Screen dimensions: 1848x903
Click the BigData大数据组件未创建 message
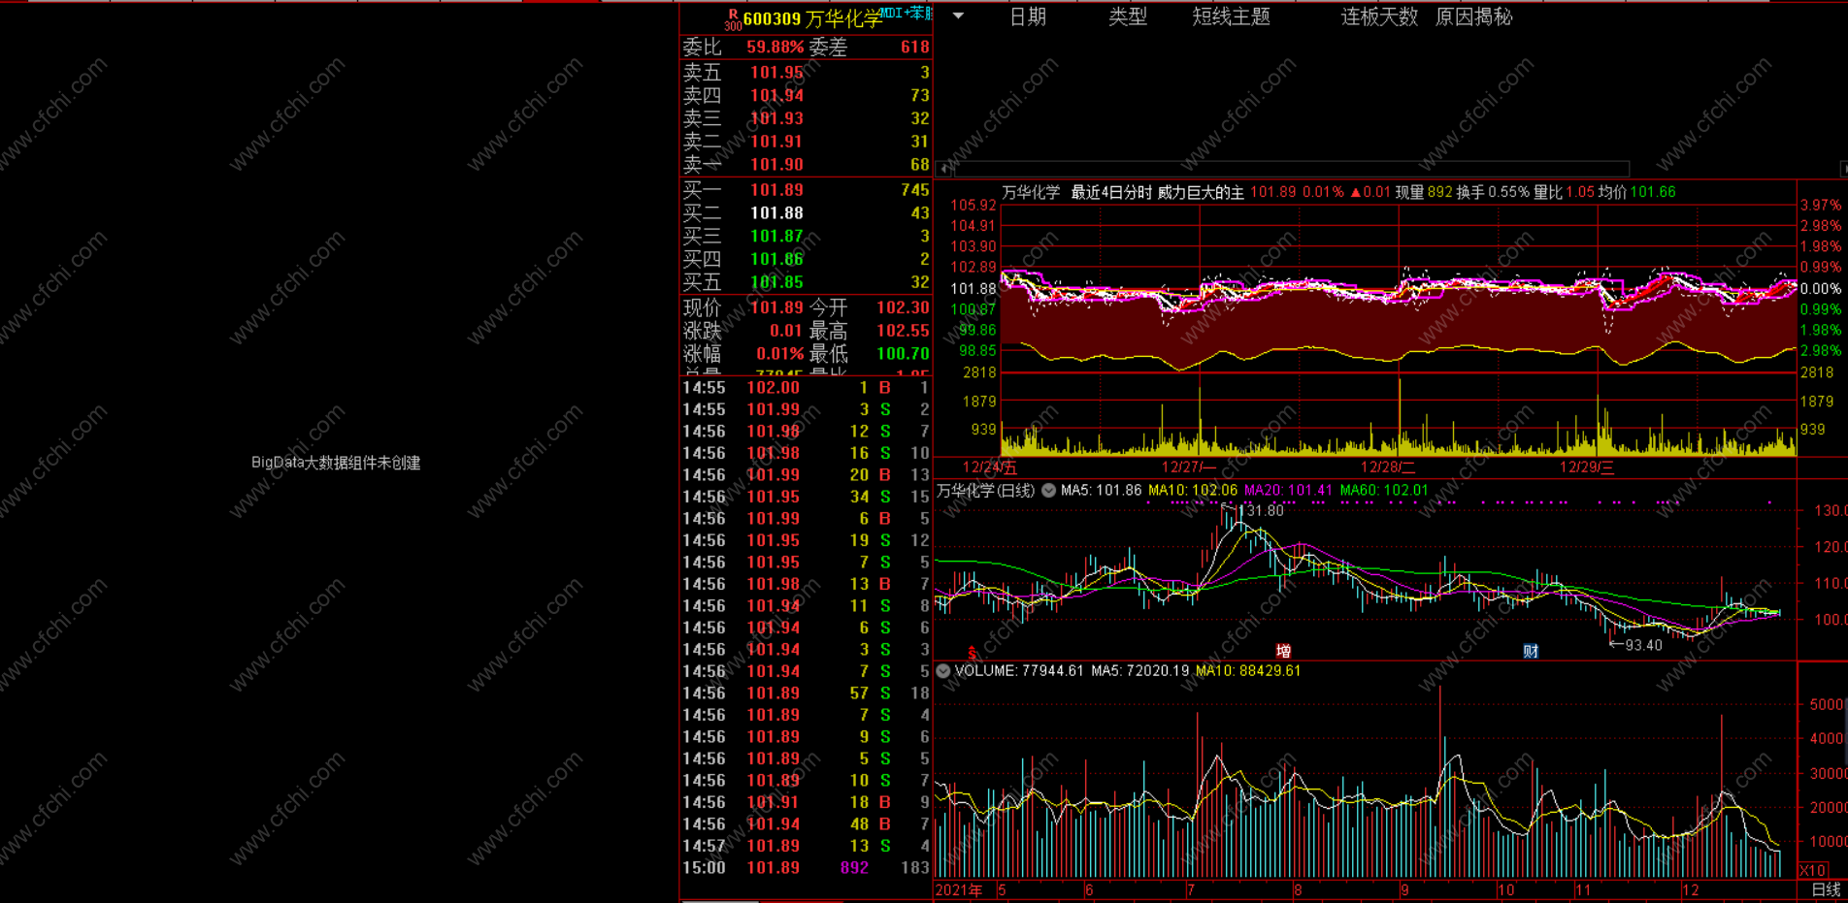tap(336, 463)
